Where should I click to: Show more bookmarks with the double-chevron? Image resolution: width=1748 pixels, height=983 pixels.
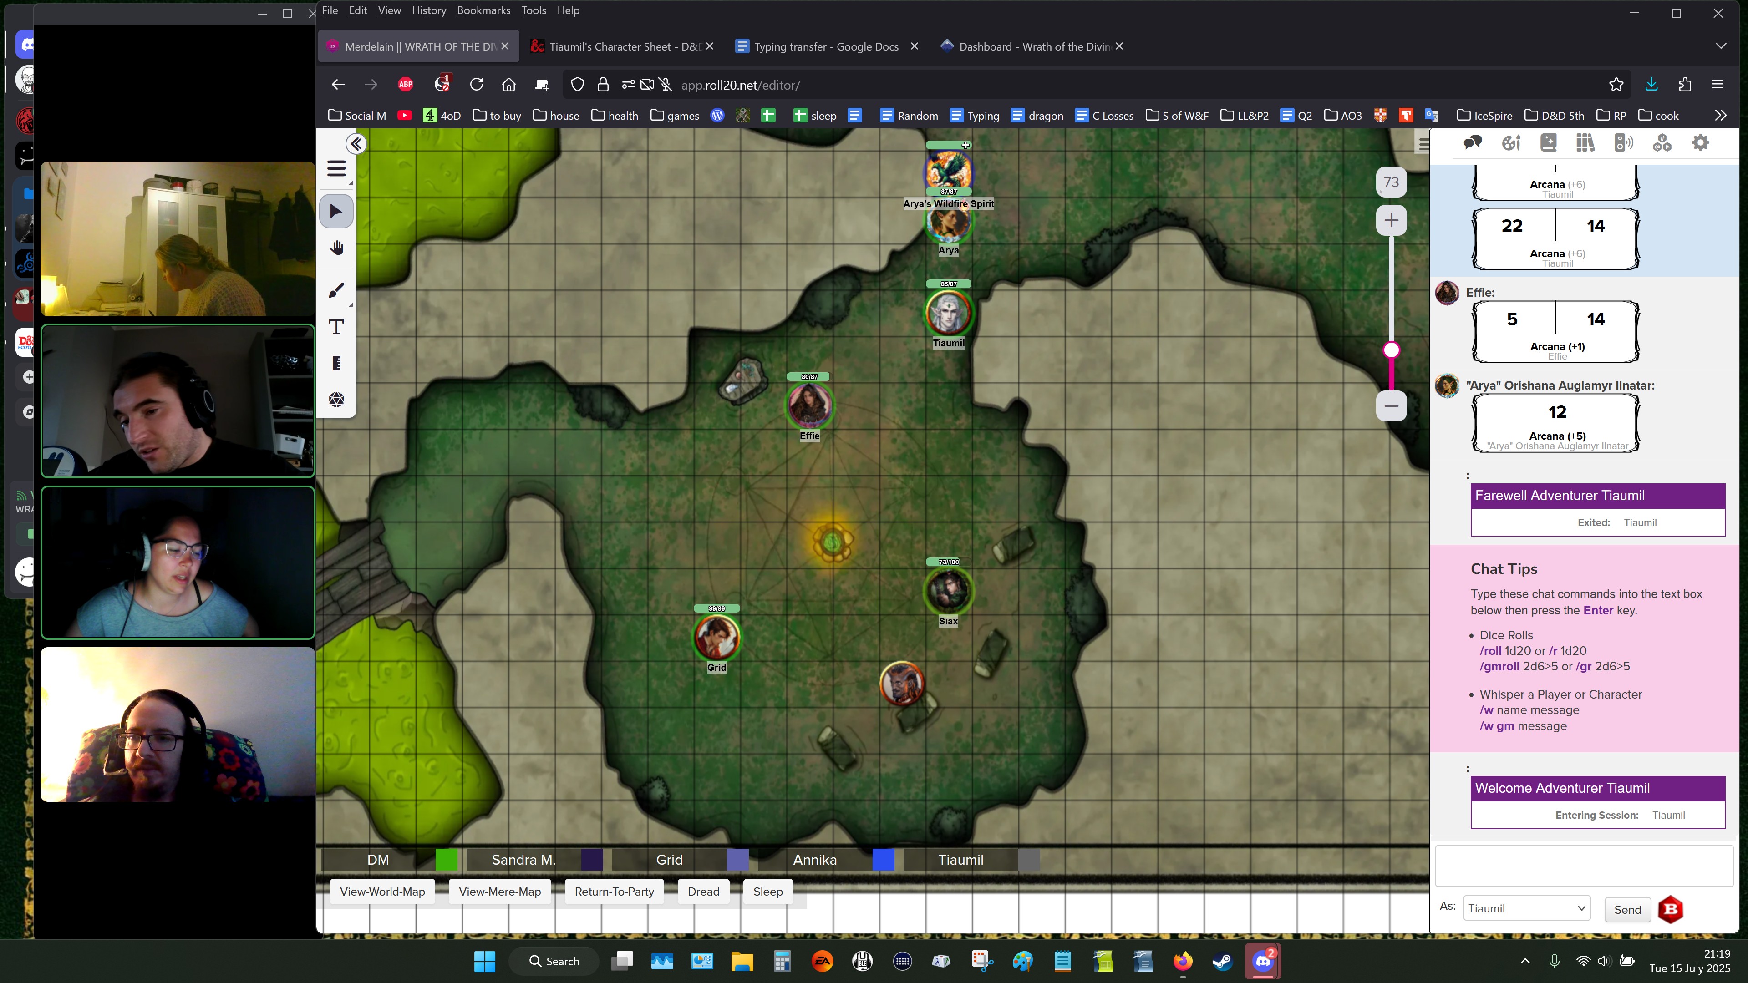(x=1720, y=115)
